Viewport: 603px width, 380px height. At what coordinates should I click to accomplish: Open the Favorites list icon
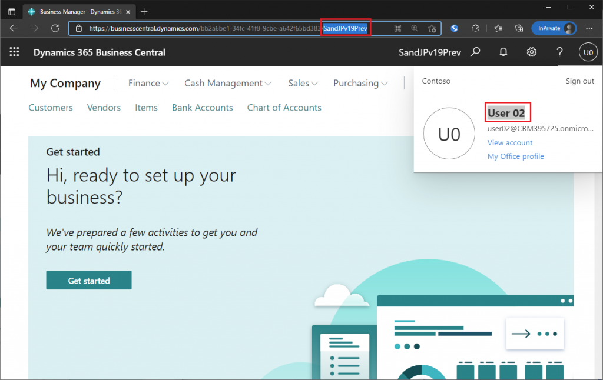[498, 28]
